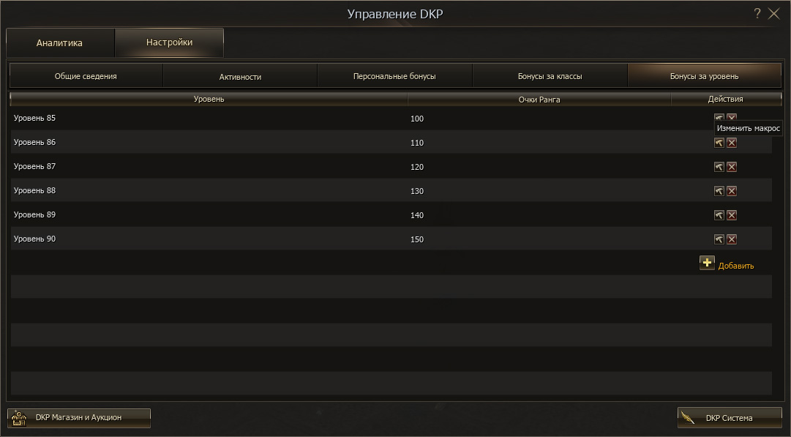Delete the Уровень 87 bonus entry

coord(732,167)
